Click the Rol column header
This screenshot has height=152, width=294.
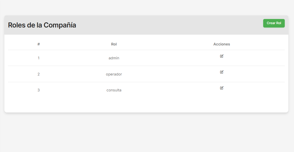[x=114, y=44]
